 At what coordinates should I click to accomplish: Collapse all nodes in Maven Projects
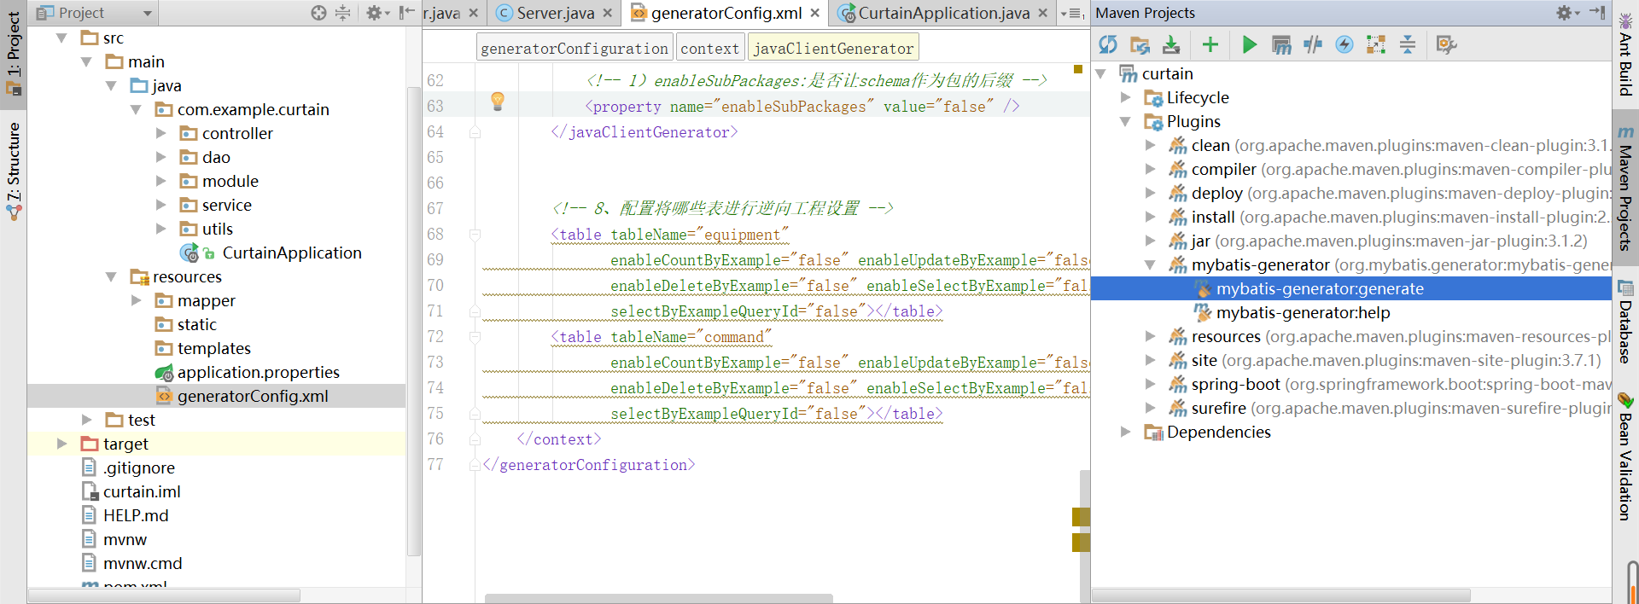click(x=1408, y=44)
